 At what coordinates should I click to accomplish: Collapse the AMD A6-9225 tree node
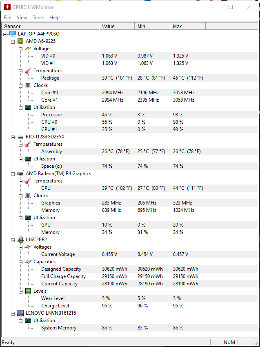(13, 41)
